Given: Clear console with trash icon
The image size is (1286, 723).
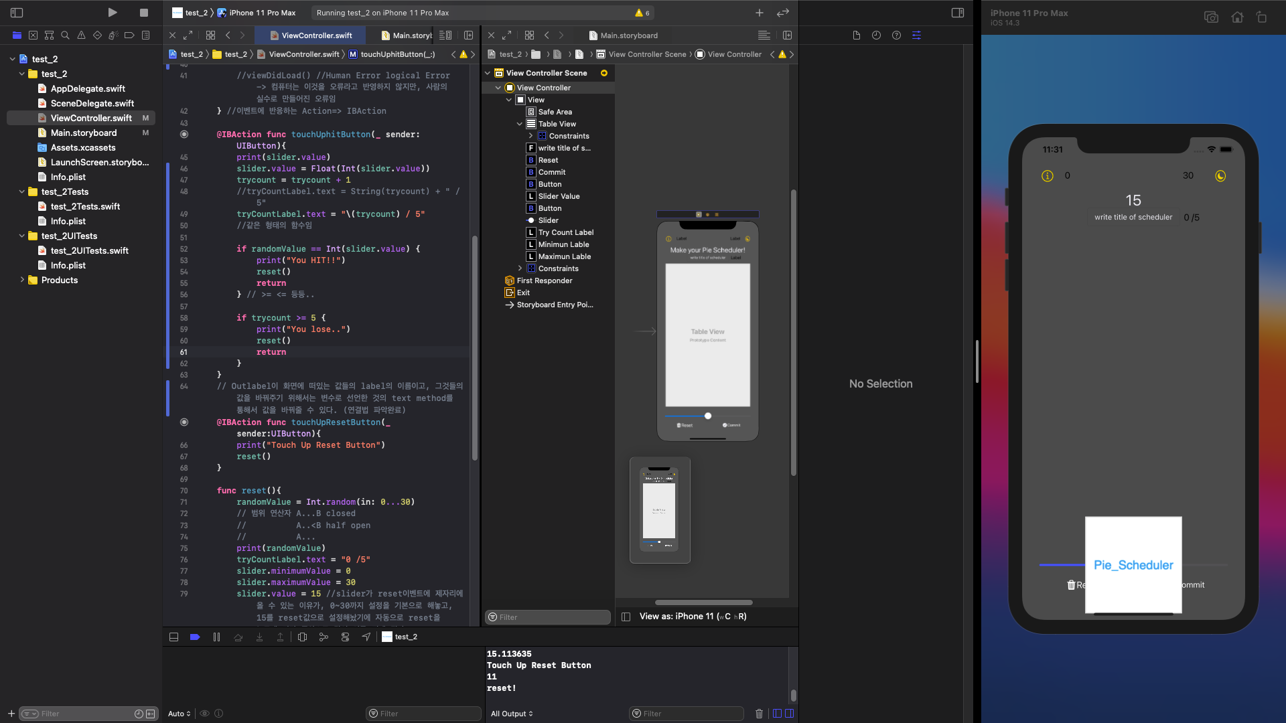Looking at the screenshot, I should [x=759, y=714].
